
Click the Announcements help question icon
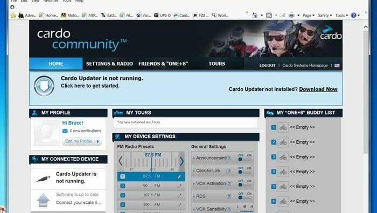[x=229, y=158]
